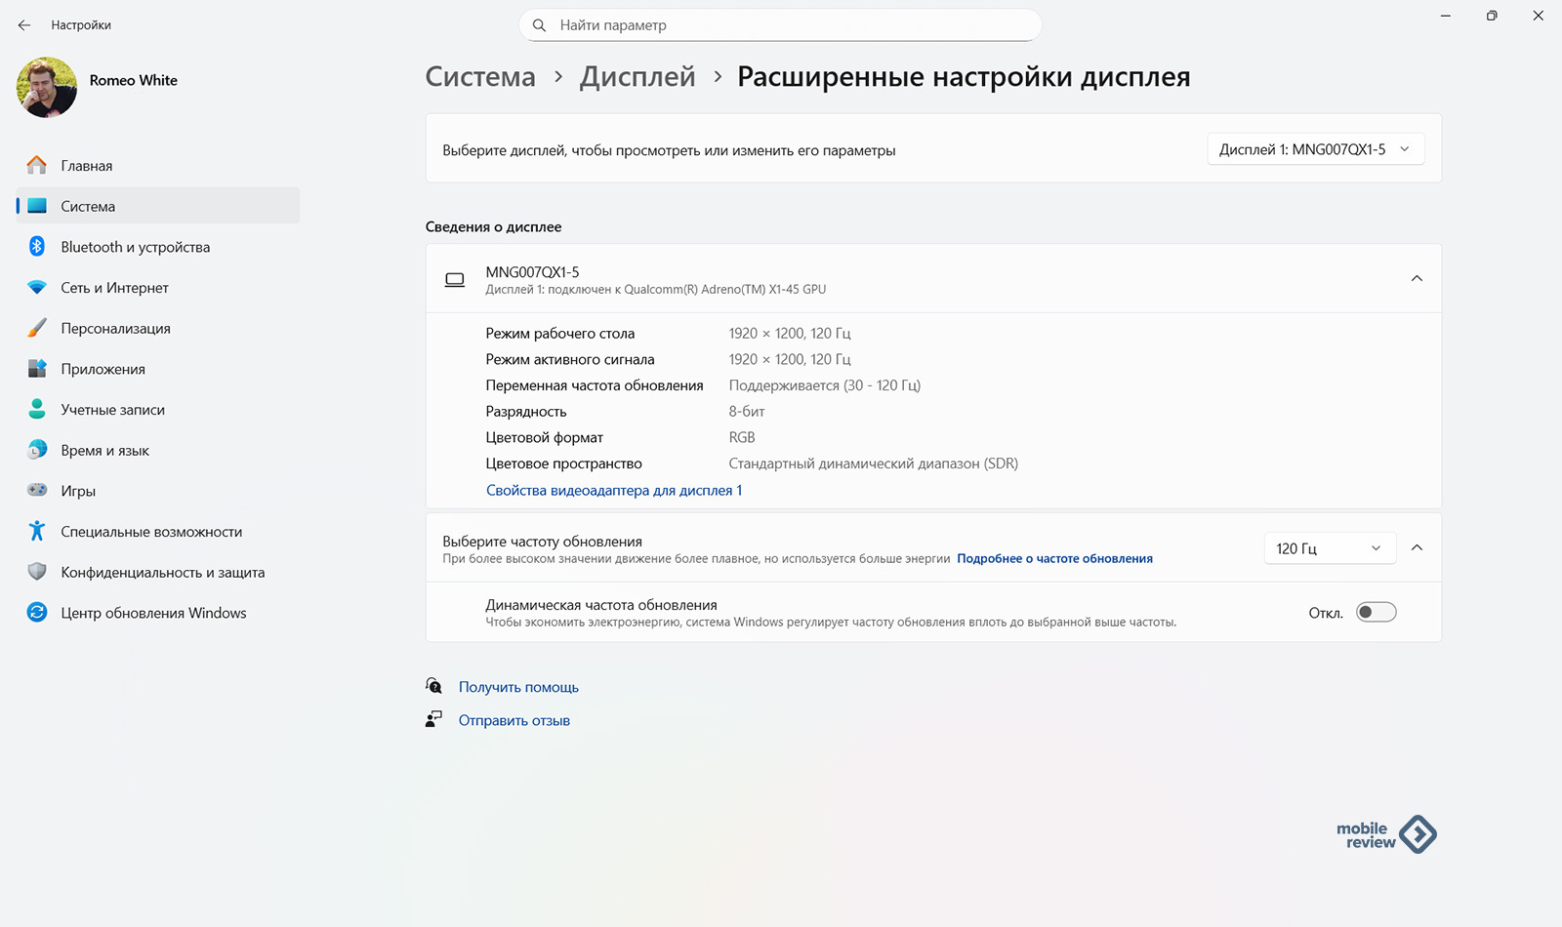Click the Apps (Приложения) icon

click(37, 369)
